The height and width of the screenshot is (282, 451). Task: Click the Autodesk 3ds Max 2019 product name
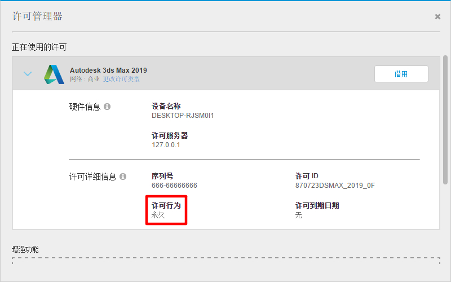(x=108, y=70)
